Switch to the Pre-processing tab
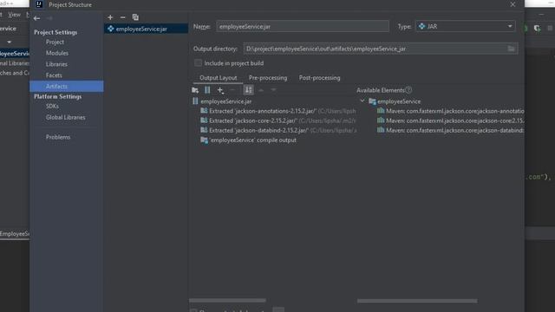 click(x=268, y=78)
